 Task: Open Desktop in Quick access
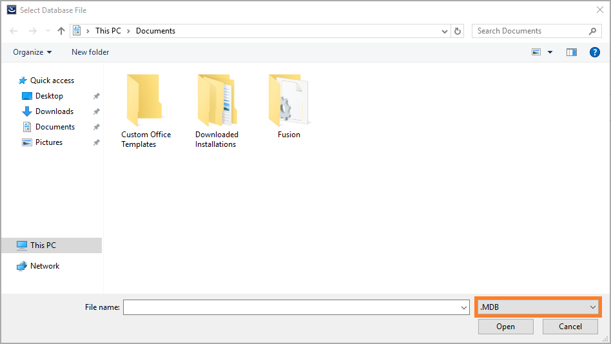43,96
